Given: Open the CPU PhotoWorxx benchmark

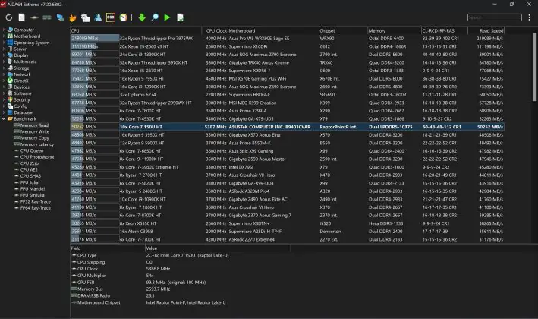Looking at the screenshot, I should 37,157.
